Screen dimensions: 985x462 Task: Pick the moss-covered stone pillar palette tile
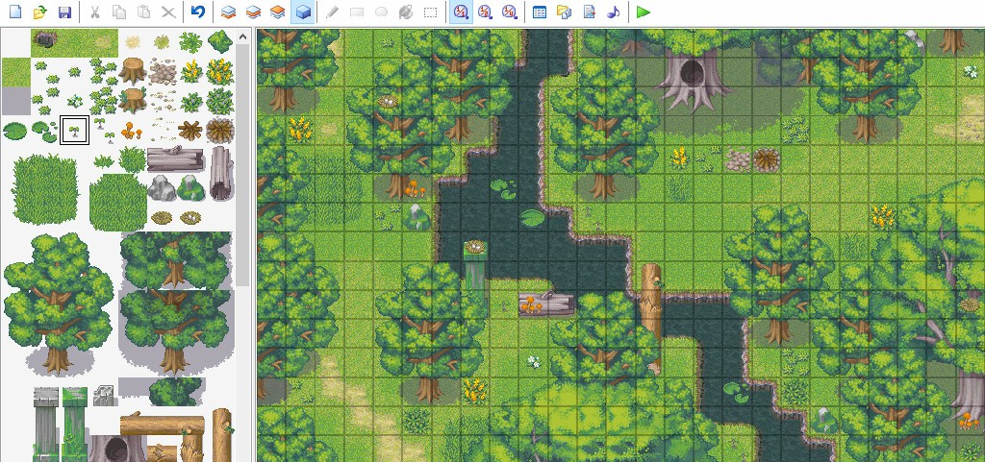tap(75, 423)
